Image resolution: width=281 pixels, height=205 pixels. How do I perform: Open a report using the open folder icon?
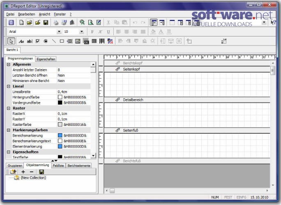point(30,23)
